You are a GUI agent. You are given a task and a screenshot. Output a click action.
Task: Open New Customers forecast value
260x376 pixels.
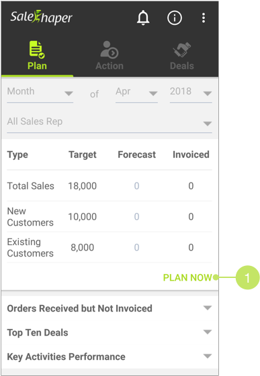[136, 216]
